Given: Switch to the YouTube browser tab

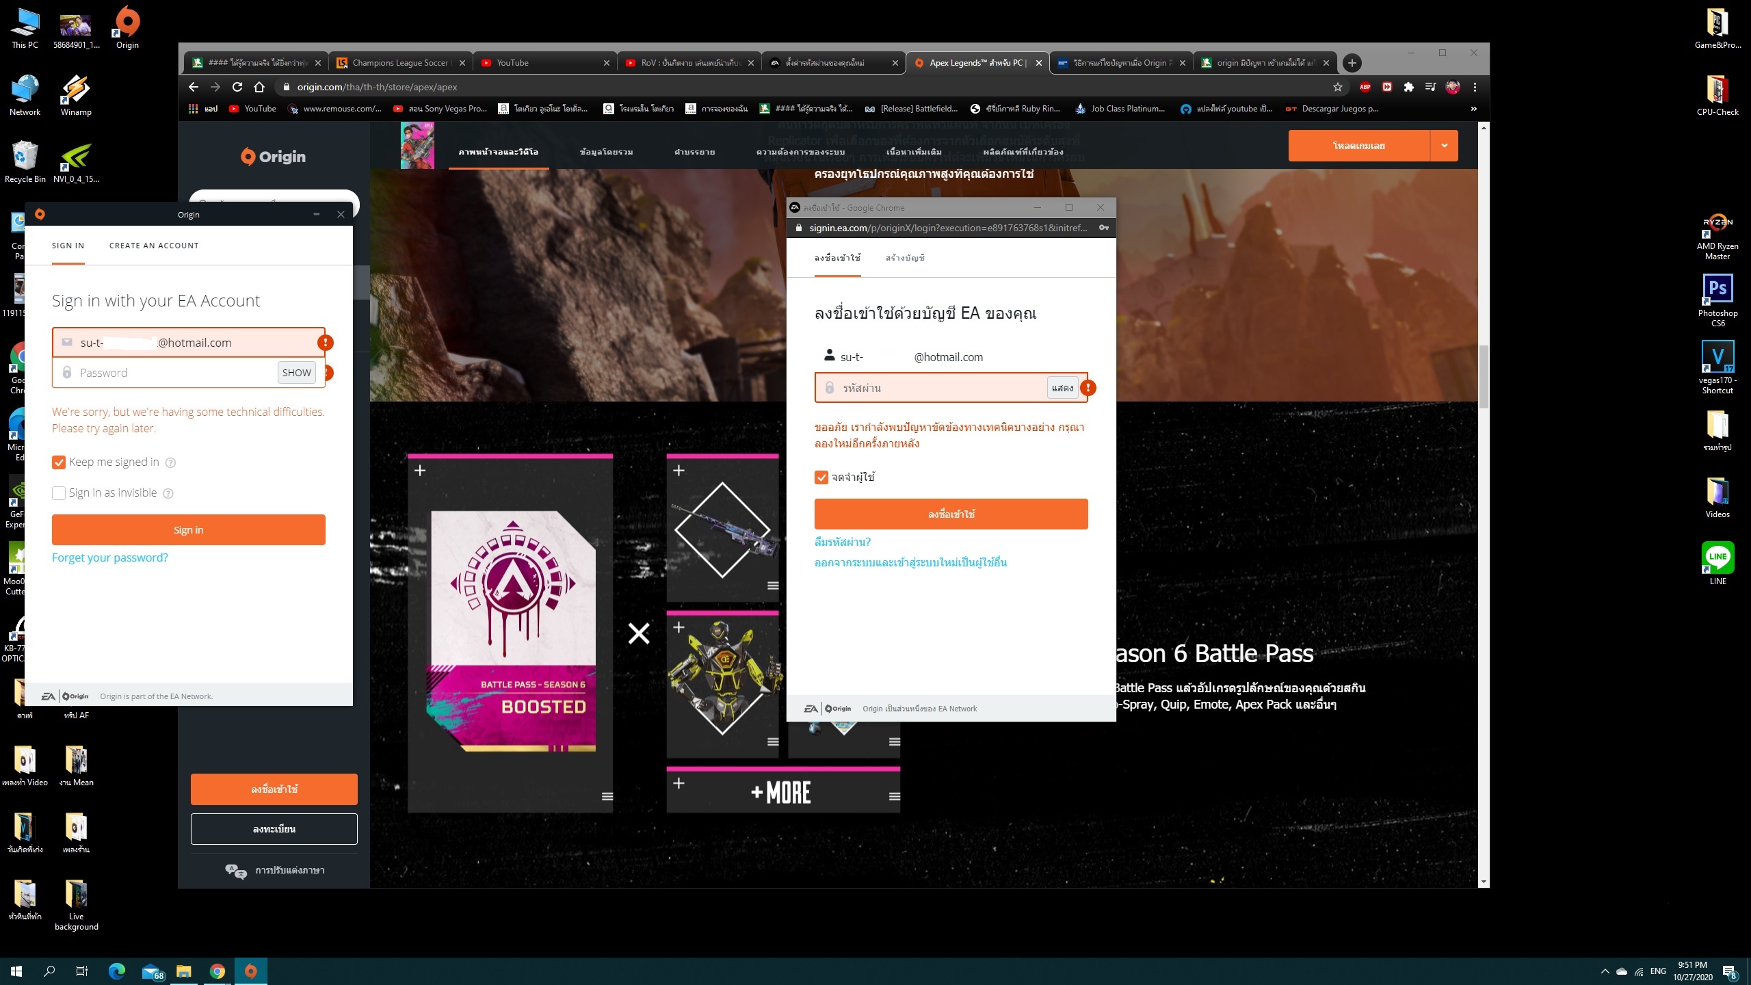Looking at the screenshot, I should (x=544, y=63).
